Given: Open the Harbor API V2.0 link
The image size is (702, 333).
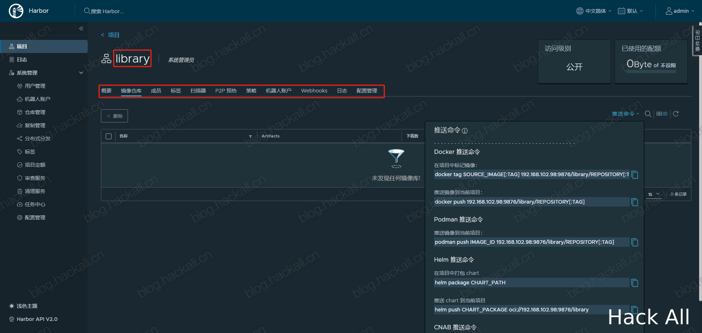Looking at the screenshot, I should [37, 319].
